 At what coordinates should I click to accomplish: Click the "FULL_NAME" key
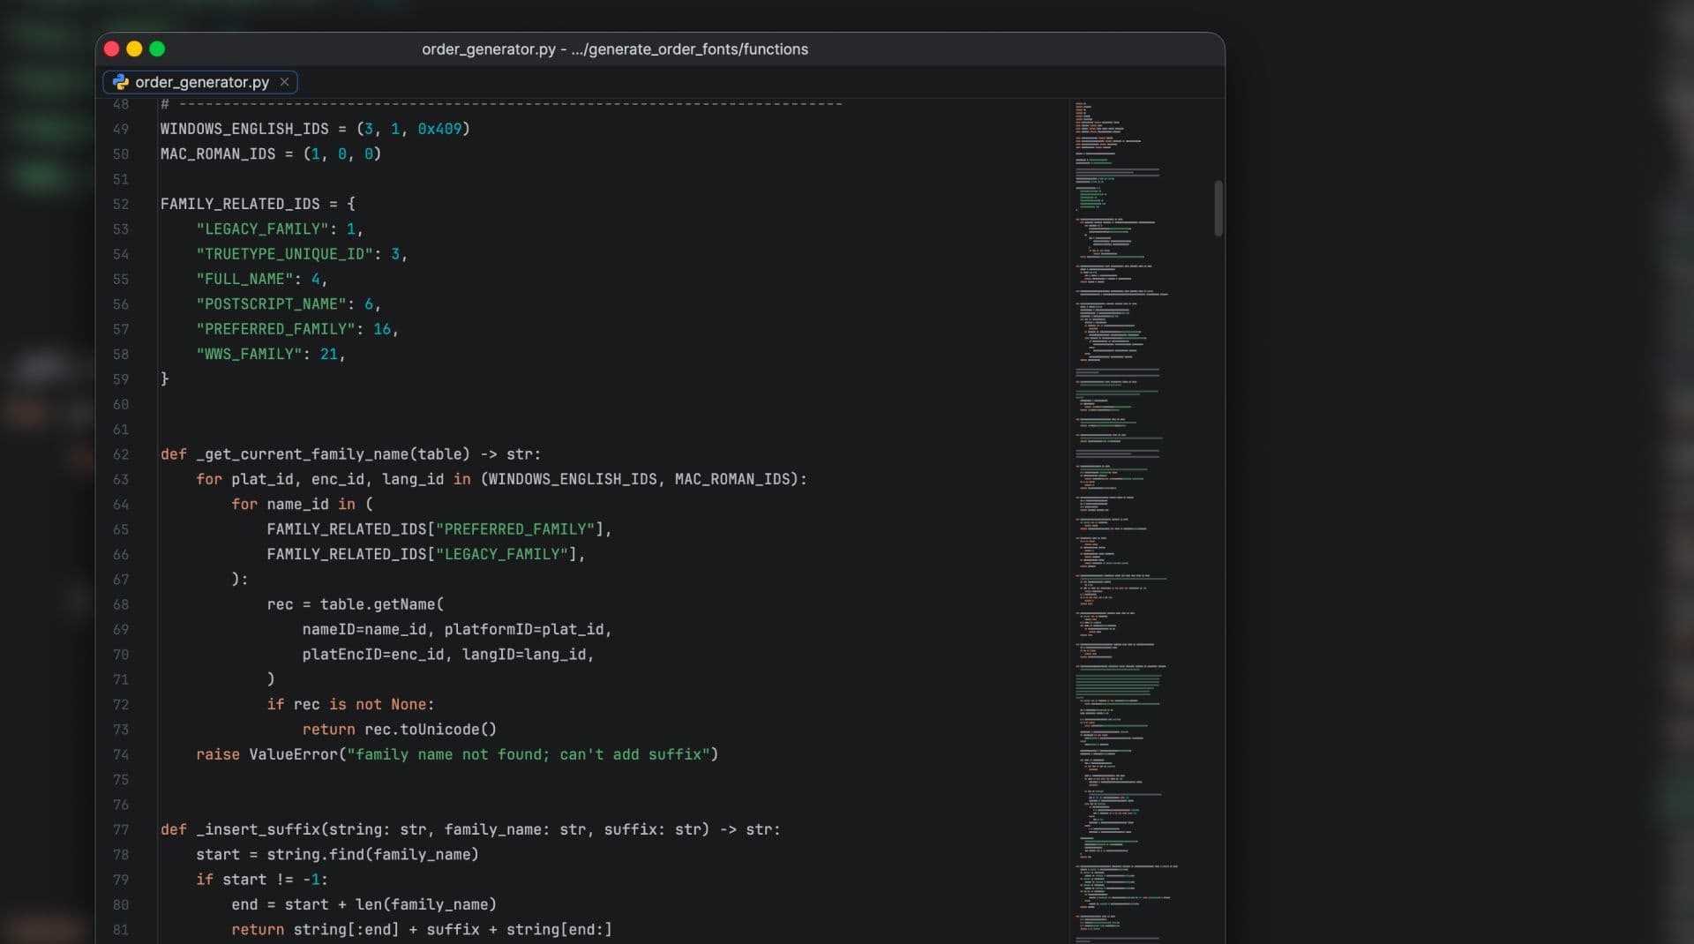coord(244,279)
